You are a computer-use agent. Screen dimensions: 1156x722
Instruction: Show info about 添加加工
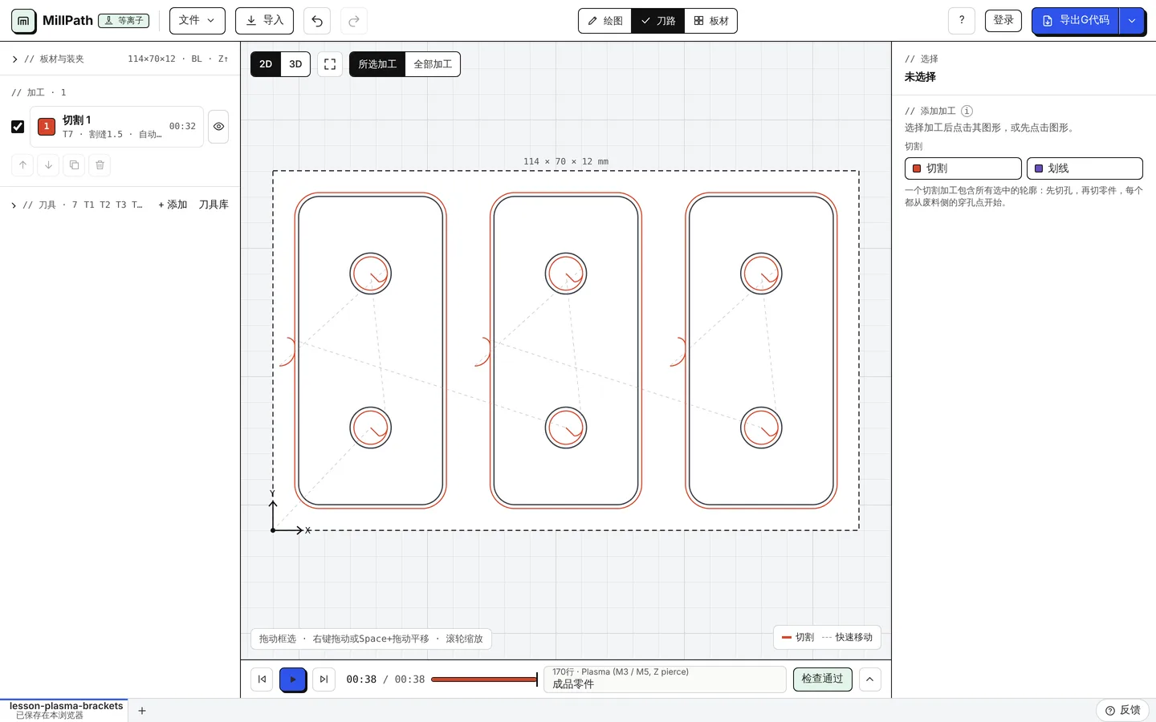(x=967, y=112)
